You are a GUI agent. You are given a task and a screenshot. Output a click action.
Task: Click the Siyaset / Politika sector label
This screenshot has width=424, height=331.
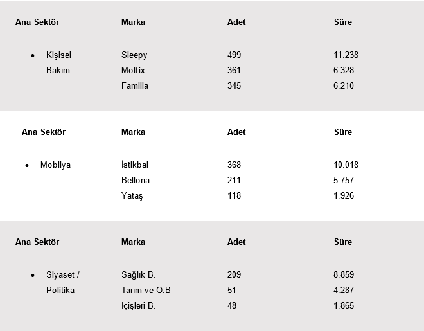[63, 282]
